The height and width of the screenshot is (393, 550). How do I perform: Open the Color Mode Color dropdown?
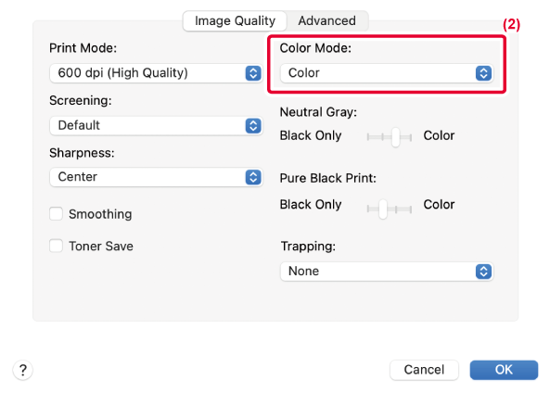[387, 73]
